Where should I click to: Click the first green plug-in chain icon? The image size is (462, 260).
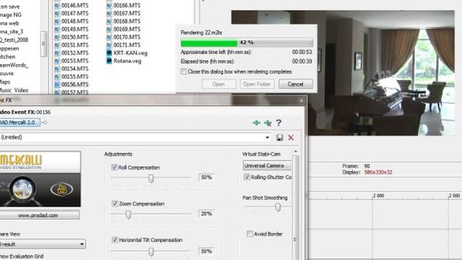tap(256, 123)
